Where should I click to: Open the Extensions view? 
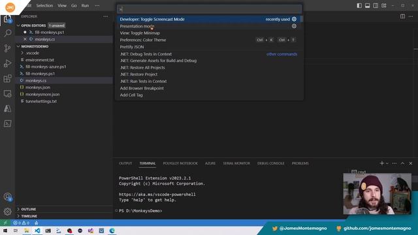click(7, 78)
